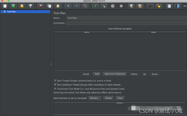
Task: Click the Shutdown test icon
Action: (121, 6)
